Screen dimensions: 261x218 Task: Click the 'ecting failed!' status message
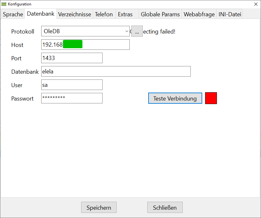pyautogui.click(x=159, y=31)
